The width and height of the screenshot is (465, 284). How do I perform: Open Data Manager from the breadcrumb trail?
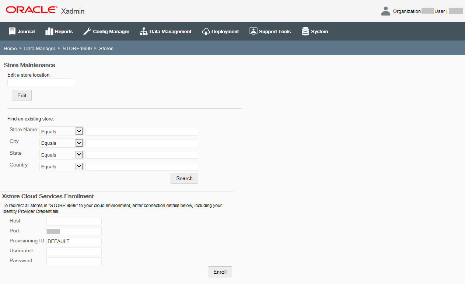tap(39, 48)
